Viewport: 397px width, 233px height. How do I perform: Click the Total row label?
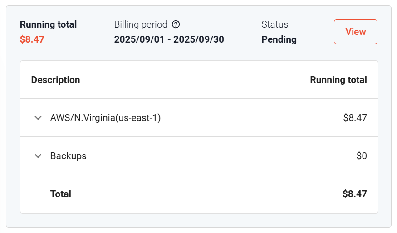(x=61, y=194)
